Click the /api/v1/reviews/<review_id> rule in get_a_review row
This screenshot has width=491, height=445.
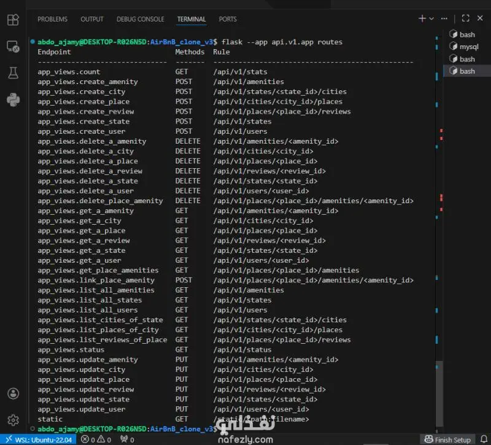(x=269, y=241)
